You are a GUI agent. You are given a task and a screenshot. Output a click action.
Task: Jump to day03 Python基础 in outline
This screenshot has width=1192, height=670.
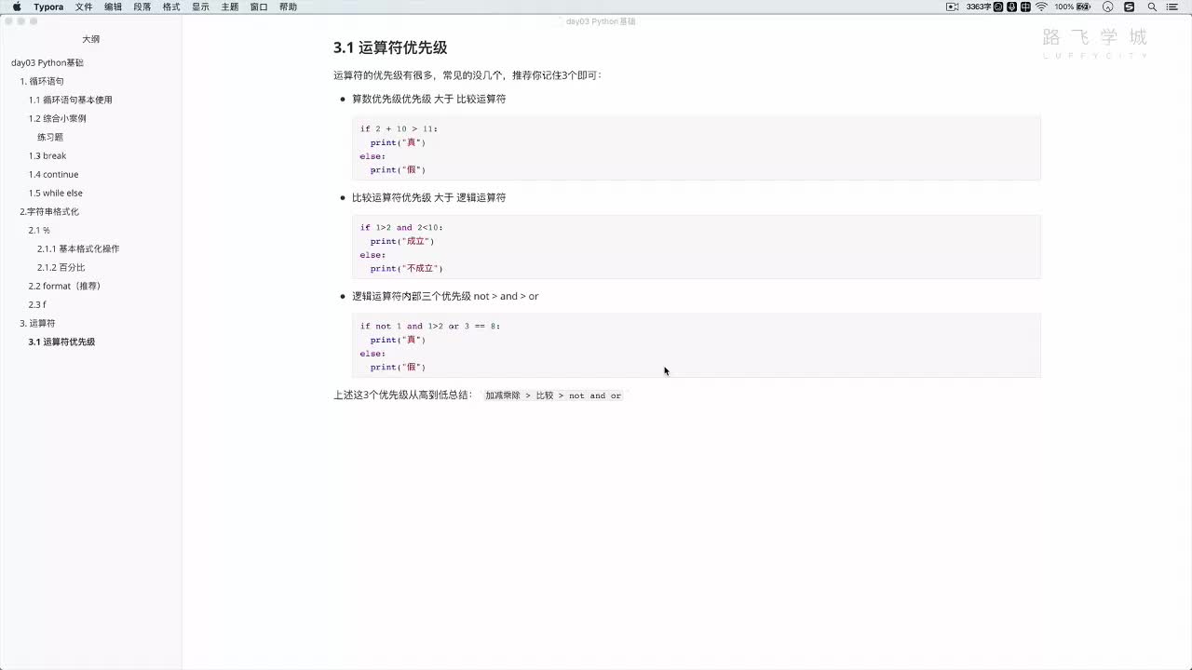click(x=47, y=62)
